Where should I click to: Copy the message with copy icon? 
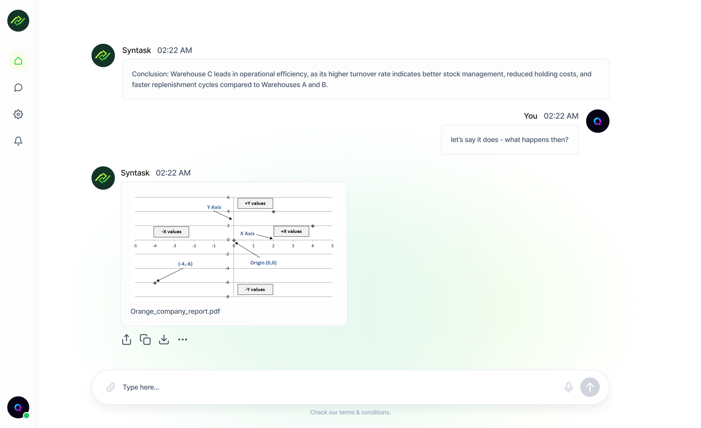(145, 339)
